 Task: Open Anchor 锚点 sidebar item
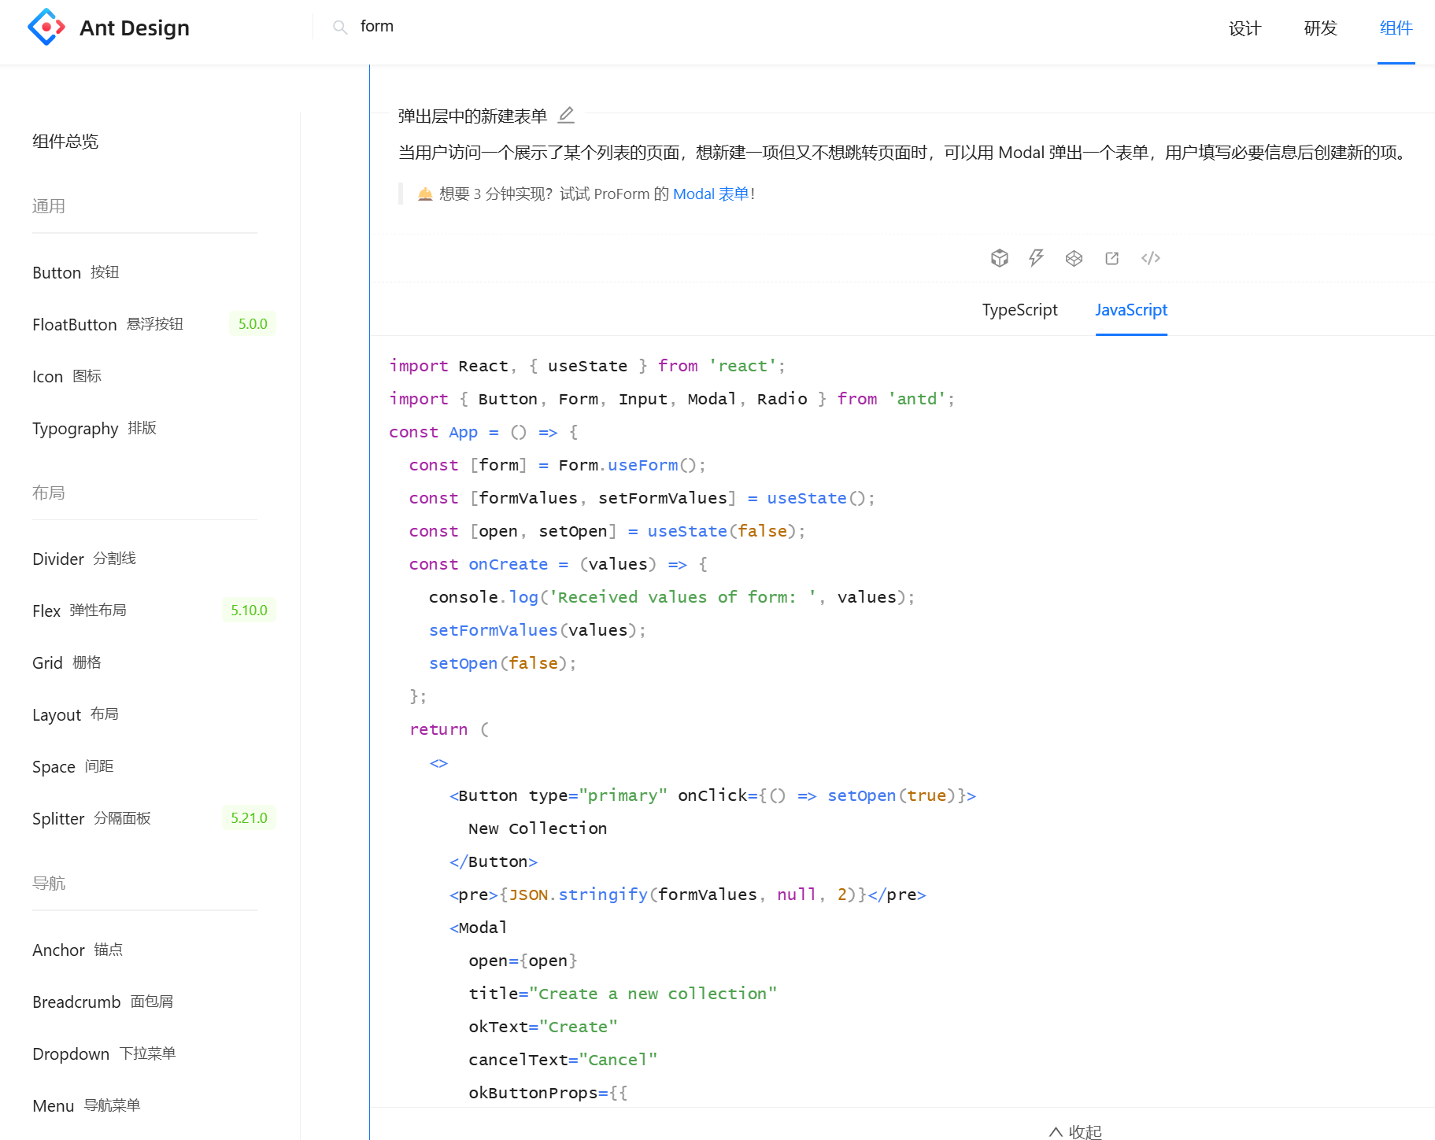[78, 950]
